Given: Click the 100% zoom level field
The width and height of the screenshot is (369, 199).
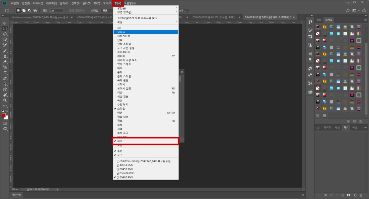Looking at the screenshot, I should tap(15, 189).
